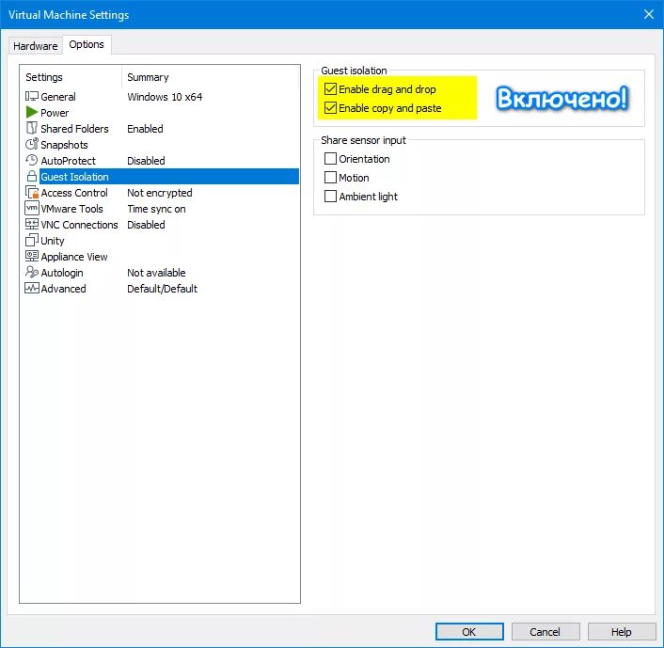Select the Power settings label
The image size is (664, 648).
click(55, 113)
